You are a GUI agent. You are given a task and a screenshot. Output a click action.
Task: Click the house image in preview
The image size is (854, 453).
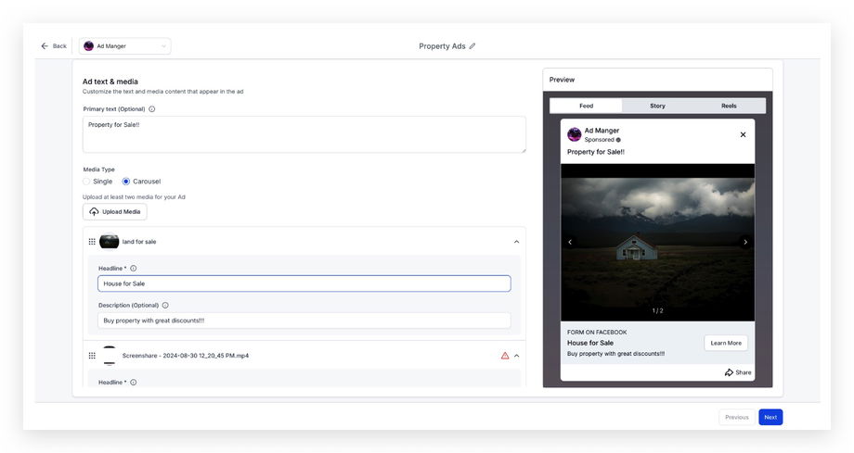tap(657, 242)
